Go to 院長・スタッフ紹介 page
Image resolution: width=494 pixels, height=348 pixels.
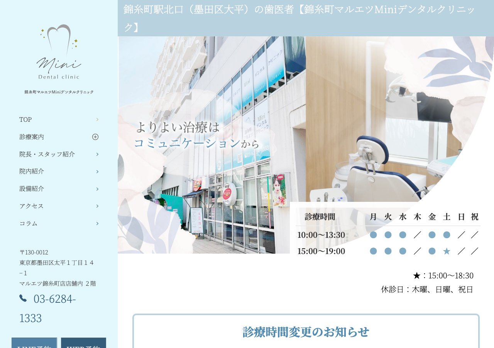point(59,154)
